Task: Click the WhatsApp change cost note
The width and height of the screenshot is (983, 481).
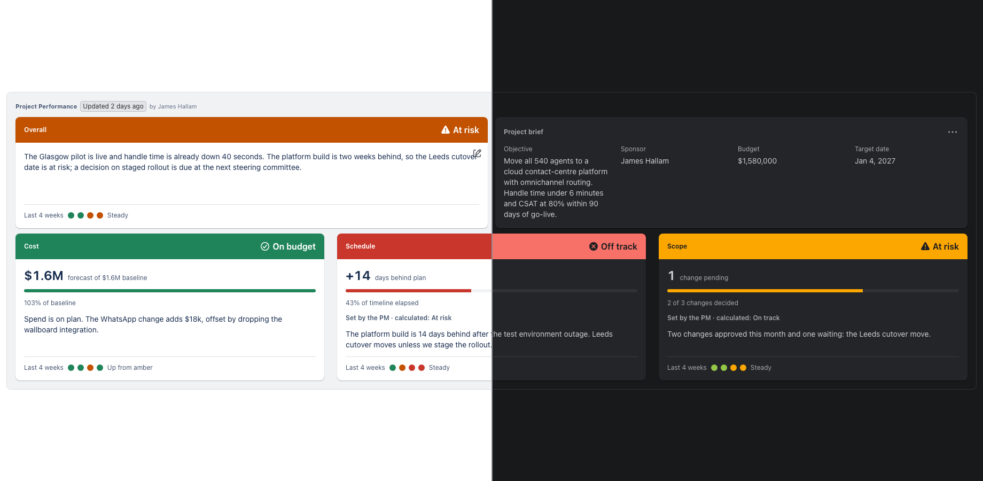Action: [153, 324]
